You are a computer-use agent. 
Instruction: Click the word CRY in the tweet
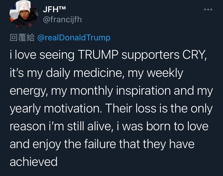pos(194,55)
